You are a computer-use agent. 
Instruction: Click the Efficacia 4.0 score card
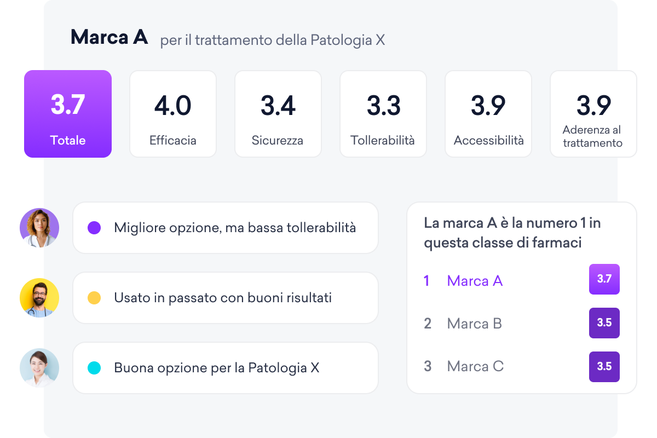point(173,113)
